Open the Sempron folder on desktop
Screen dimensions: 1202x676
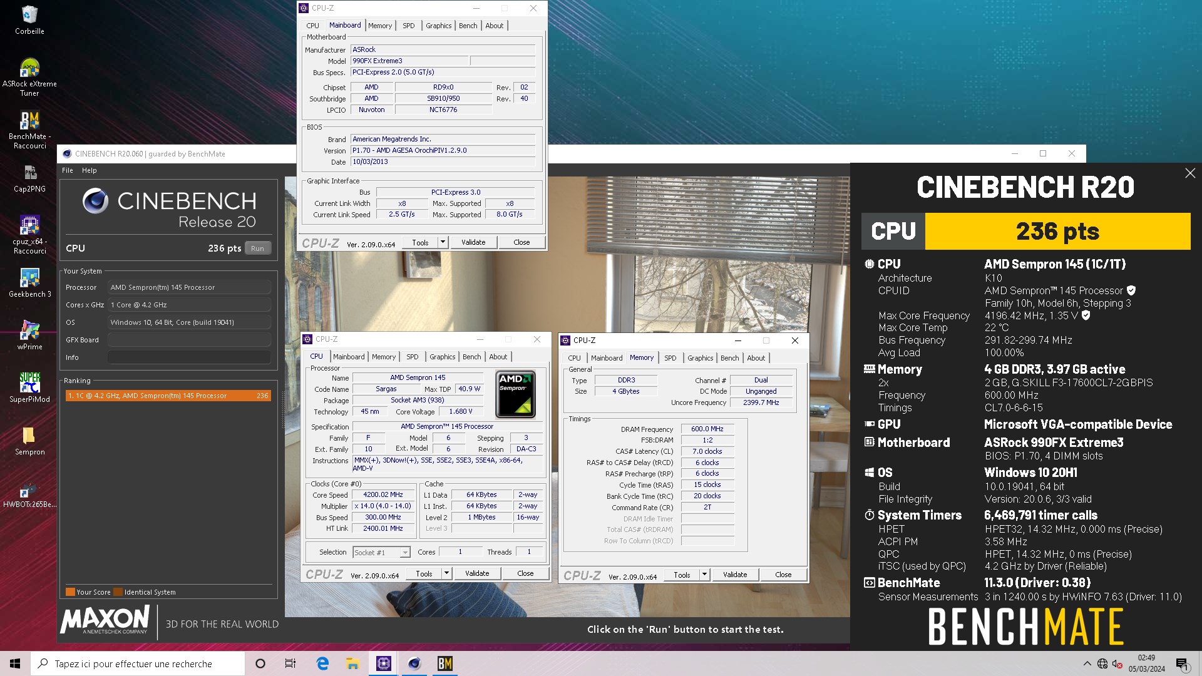pyautogui.click(x=29, y=440)
